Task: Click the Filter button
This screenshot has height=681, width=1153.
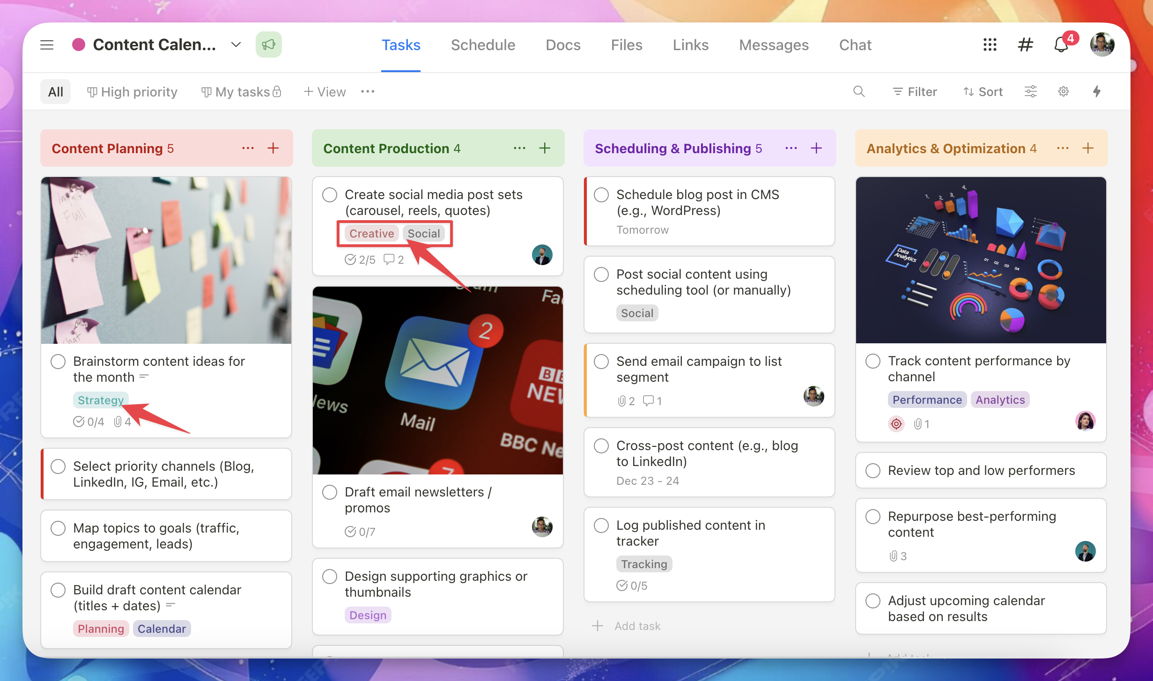Action: [x=915, y=92]
